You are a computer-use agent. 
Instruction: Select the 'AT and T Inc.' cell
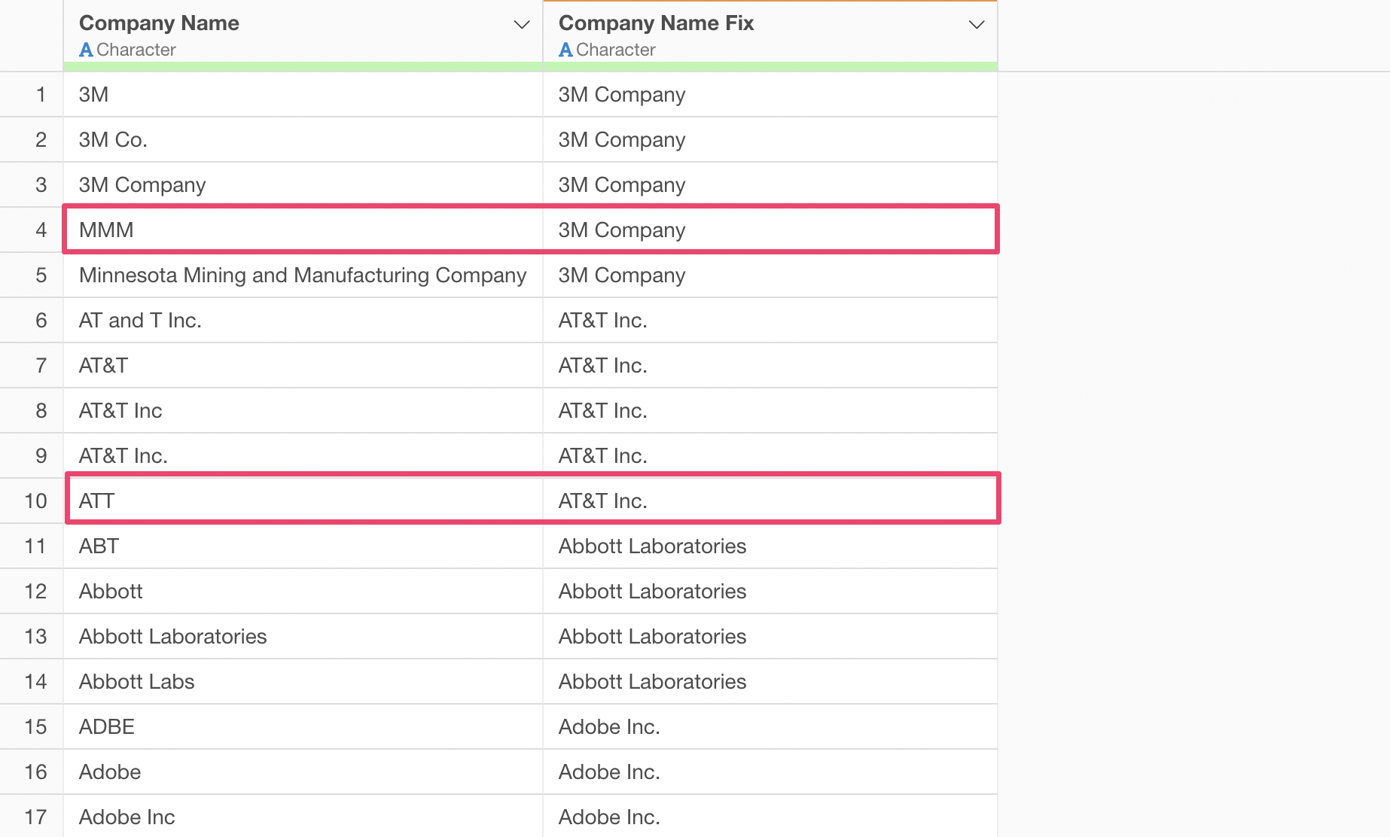point(140,320)
